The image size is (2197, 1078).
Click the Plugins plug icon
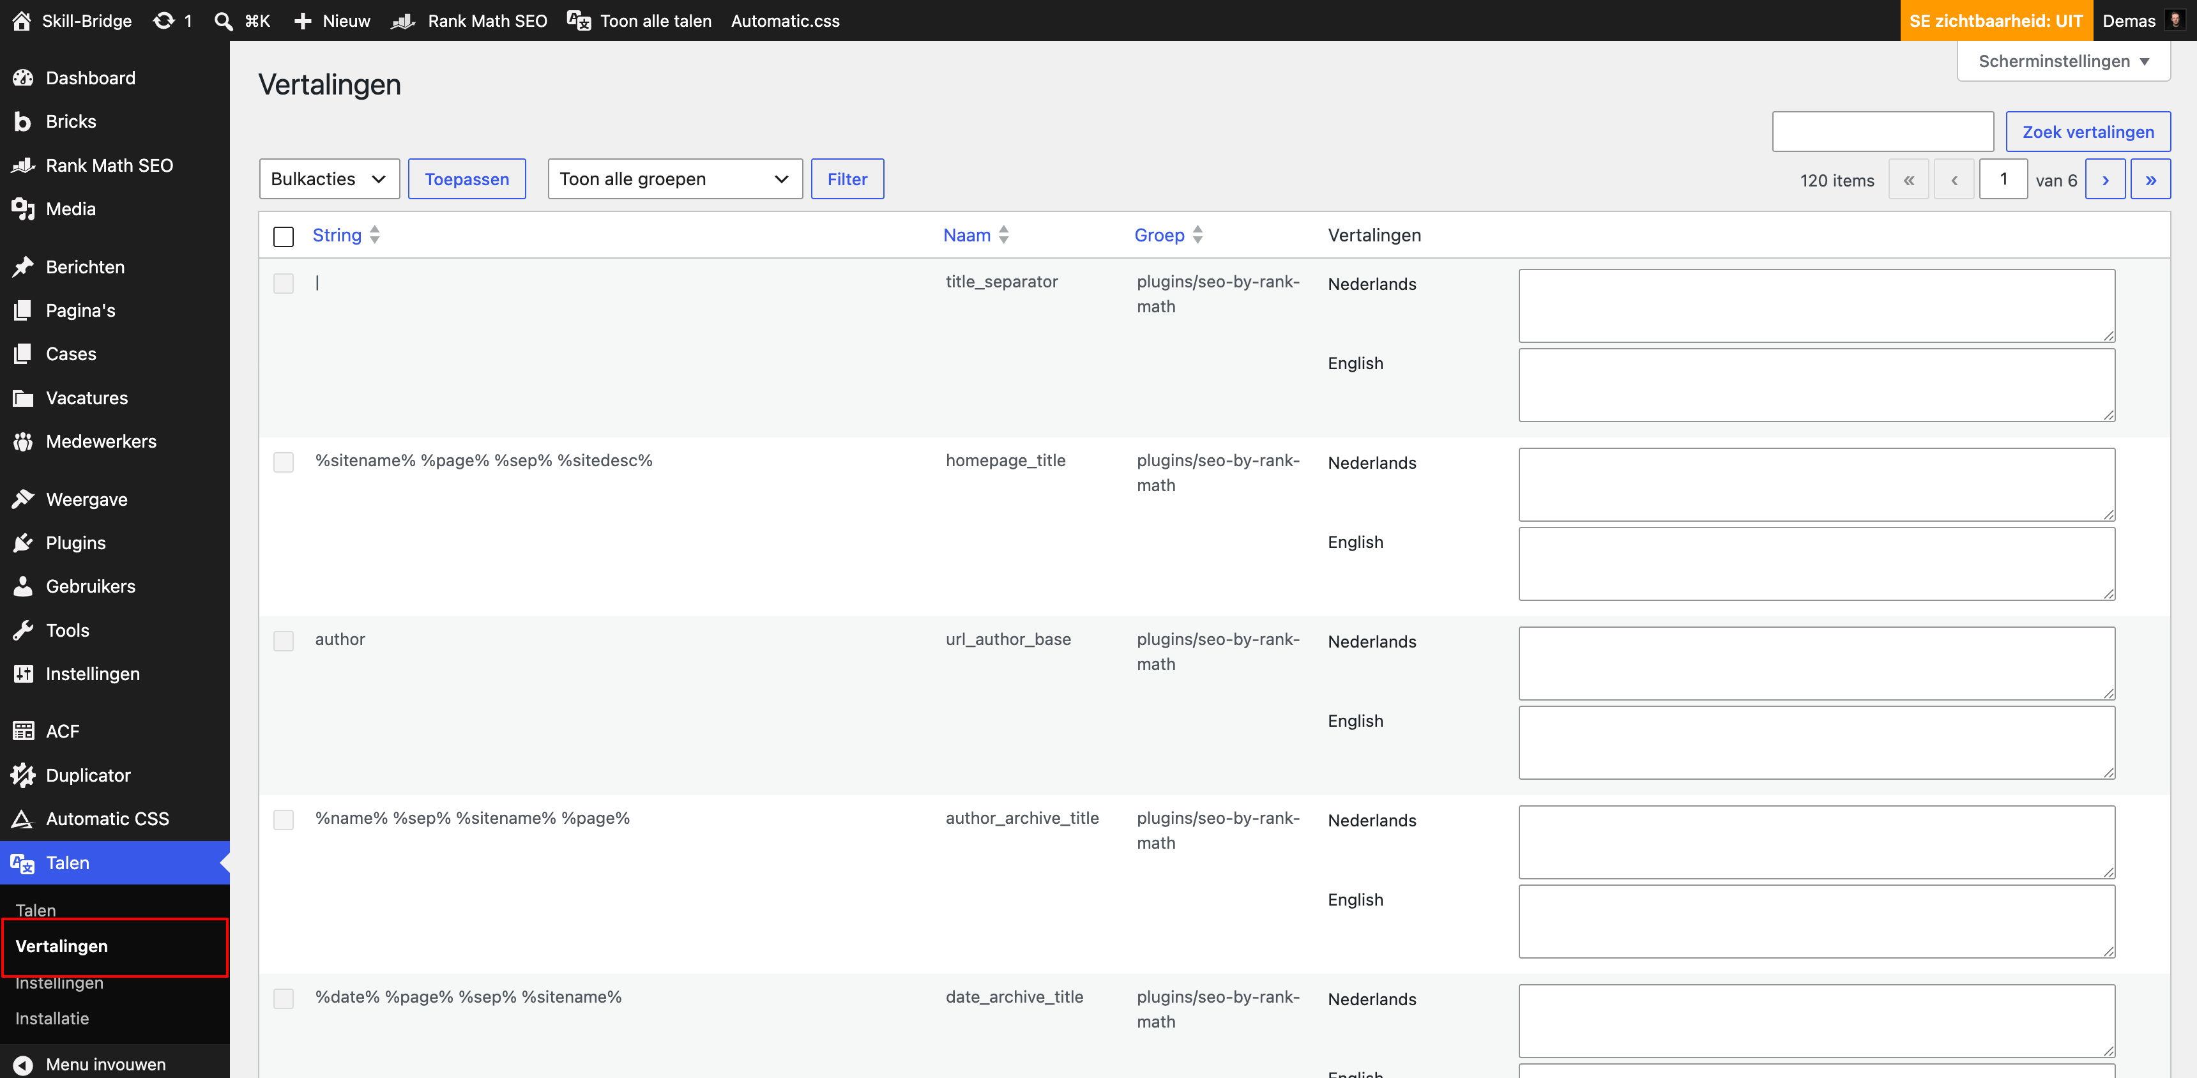[x=23, y=542]
